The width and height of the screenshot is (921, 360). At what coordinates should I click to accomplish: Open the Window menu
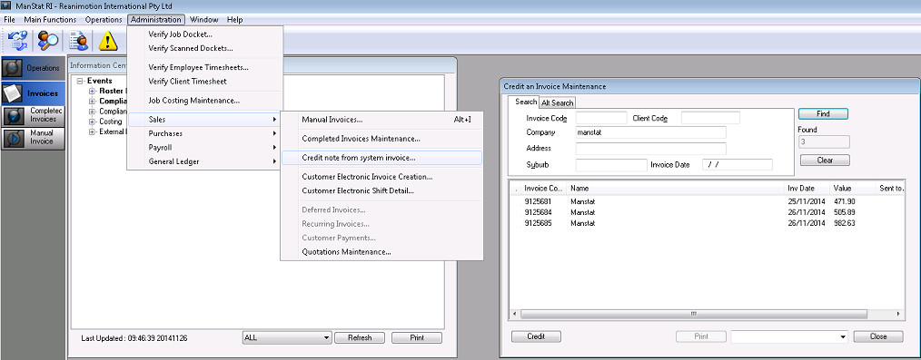[203, 19]
